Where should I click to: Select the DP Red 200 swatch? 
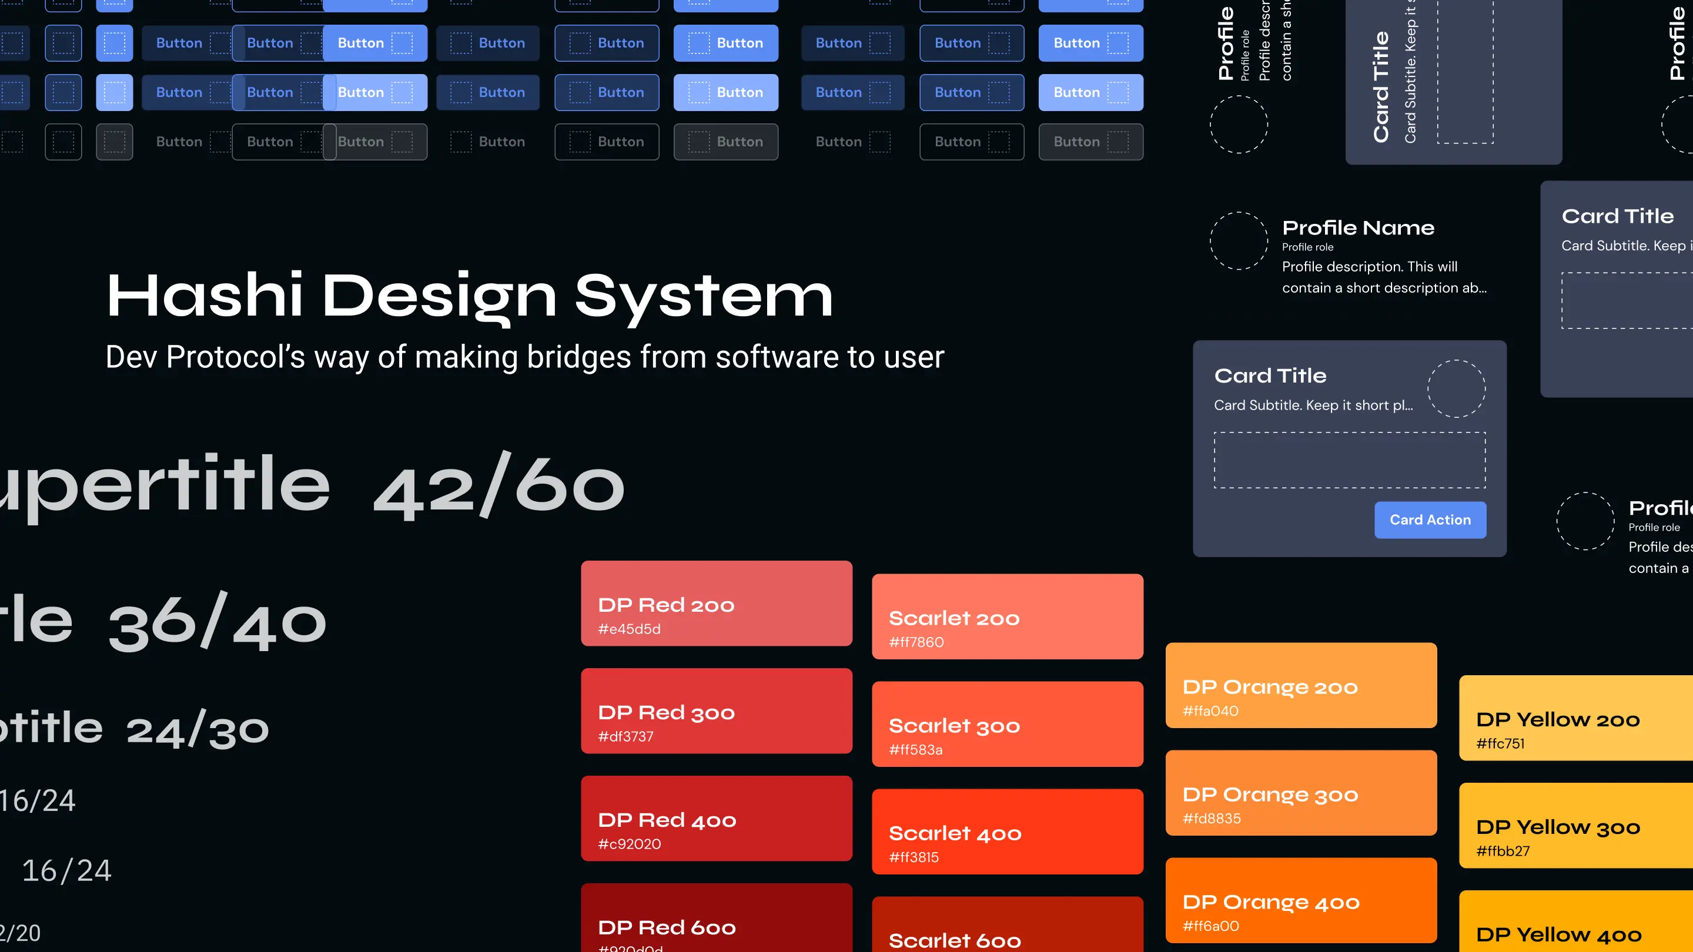tap(717, 603)
